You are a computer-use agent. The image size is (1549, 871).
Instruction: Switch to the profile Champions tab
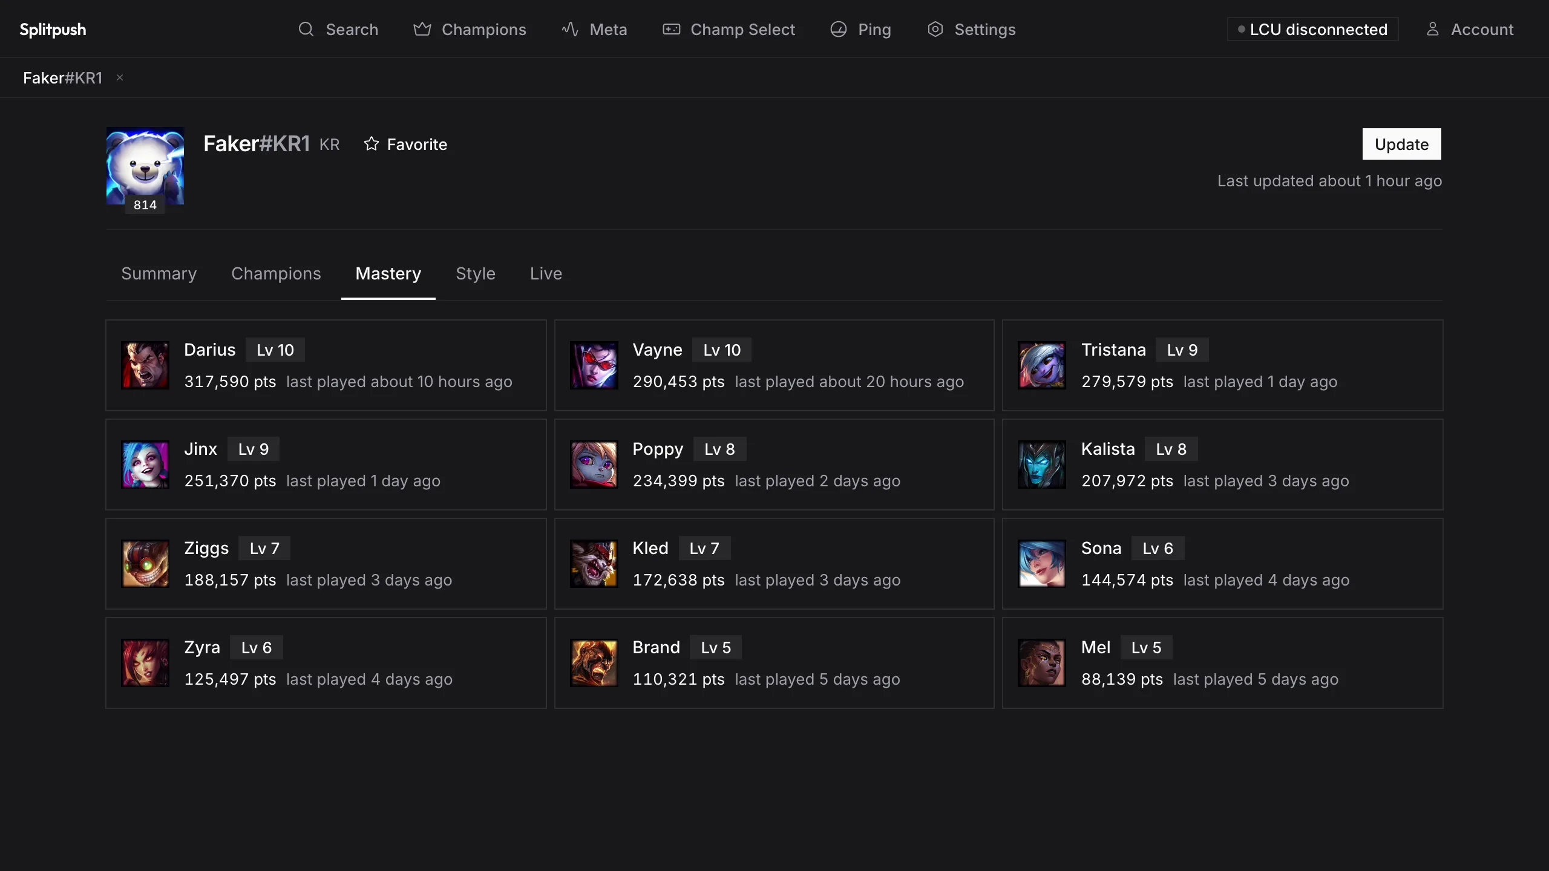click(276, 273)
